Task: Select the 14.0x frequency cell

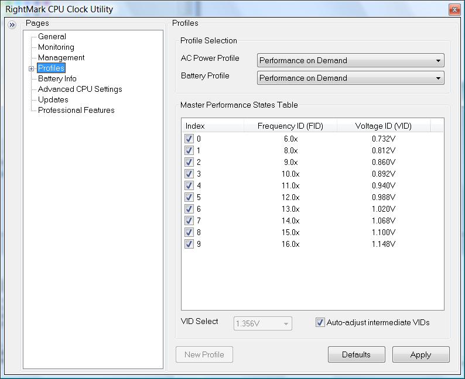Action: click(290, 220)
